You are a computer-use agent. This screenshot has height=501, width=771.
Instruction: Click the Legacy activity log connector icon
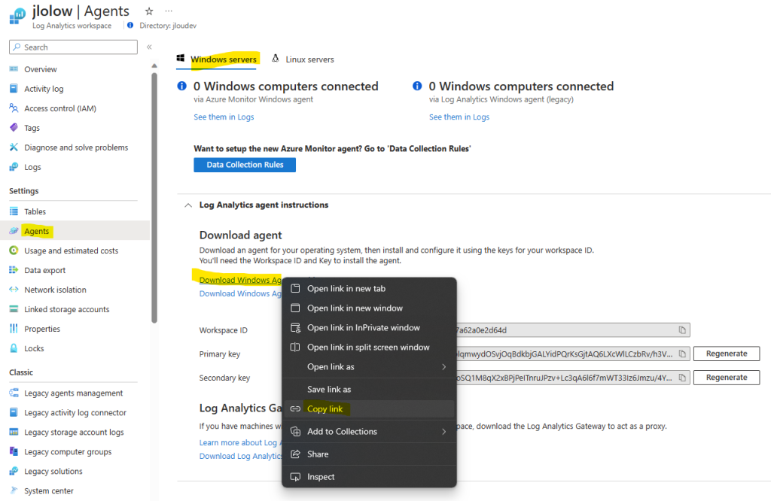[14, 412]
